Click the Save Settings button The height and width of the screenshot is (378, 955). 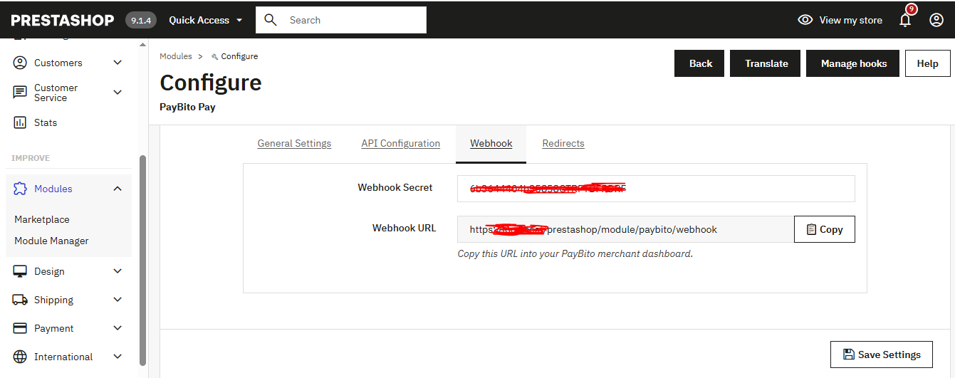point(882,355)
